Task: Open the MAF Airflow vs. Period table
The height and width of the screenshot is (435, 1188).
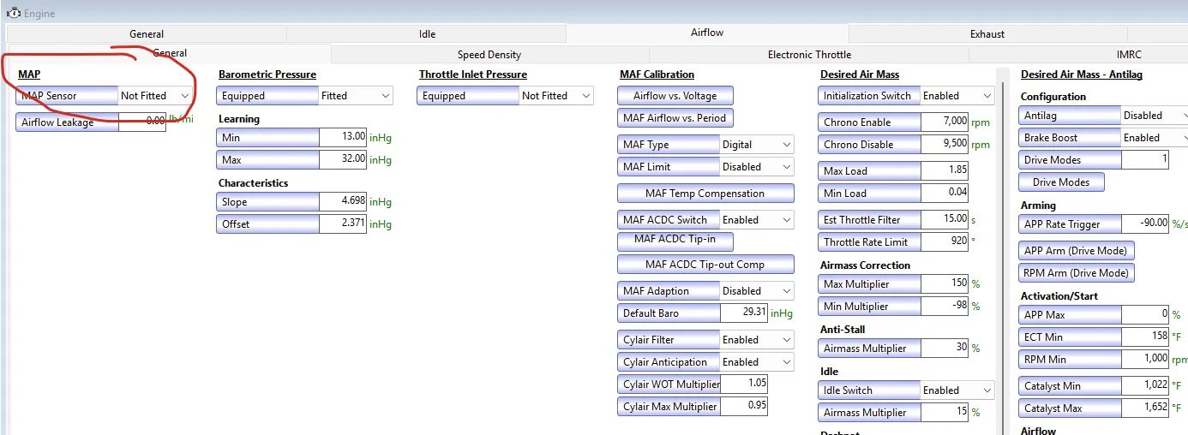Action: pyautogui.click(x=675, y=118)
